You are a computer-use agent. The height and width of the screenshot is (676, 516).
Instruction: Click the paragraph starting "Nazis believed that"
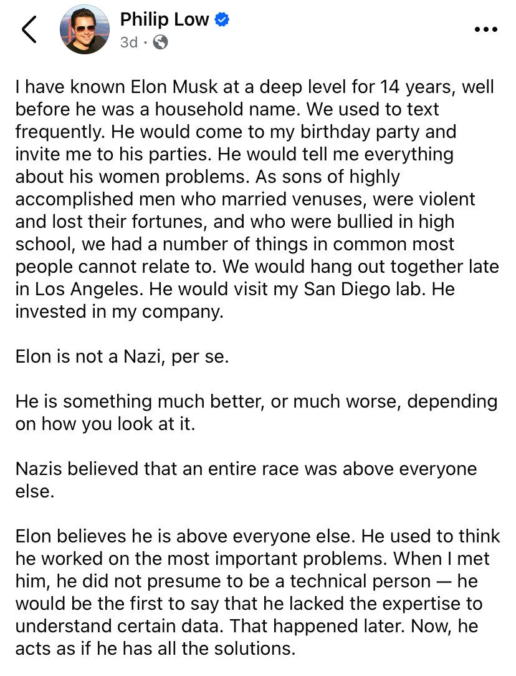coord(246,479)
